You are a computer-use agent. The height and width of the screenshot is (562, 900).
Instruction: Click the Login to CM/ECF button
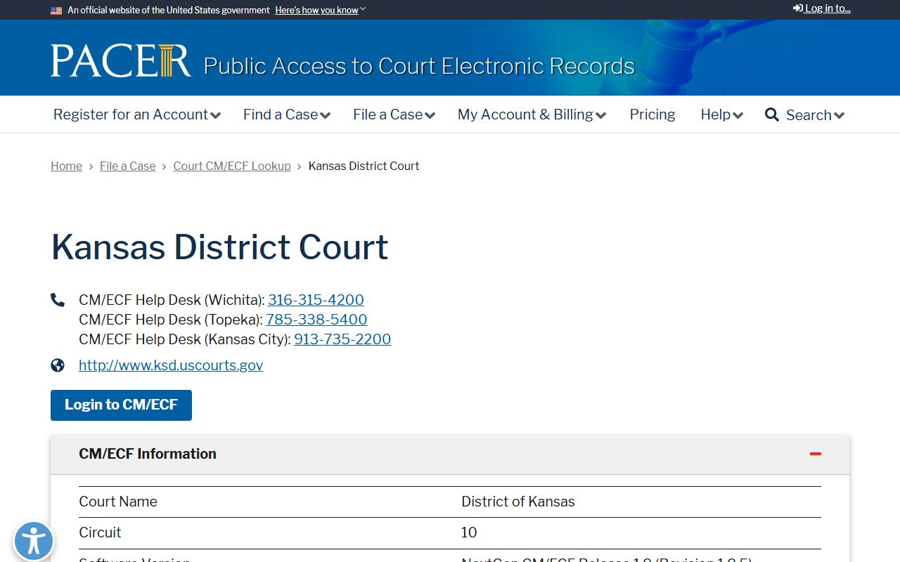pyautogui.click(x=121, y=405)
